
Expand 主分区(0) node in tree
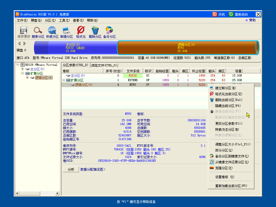[x=23, y=69]
